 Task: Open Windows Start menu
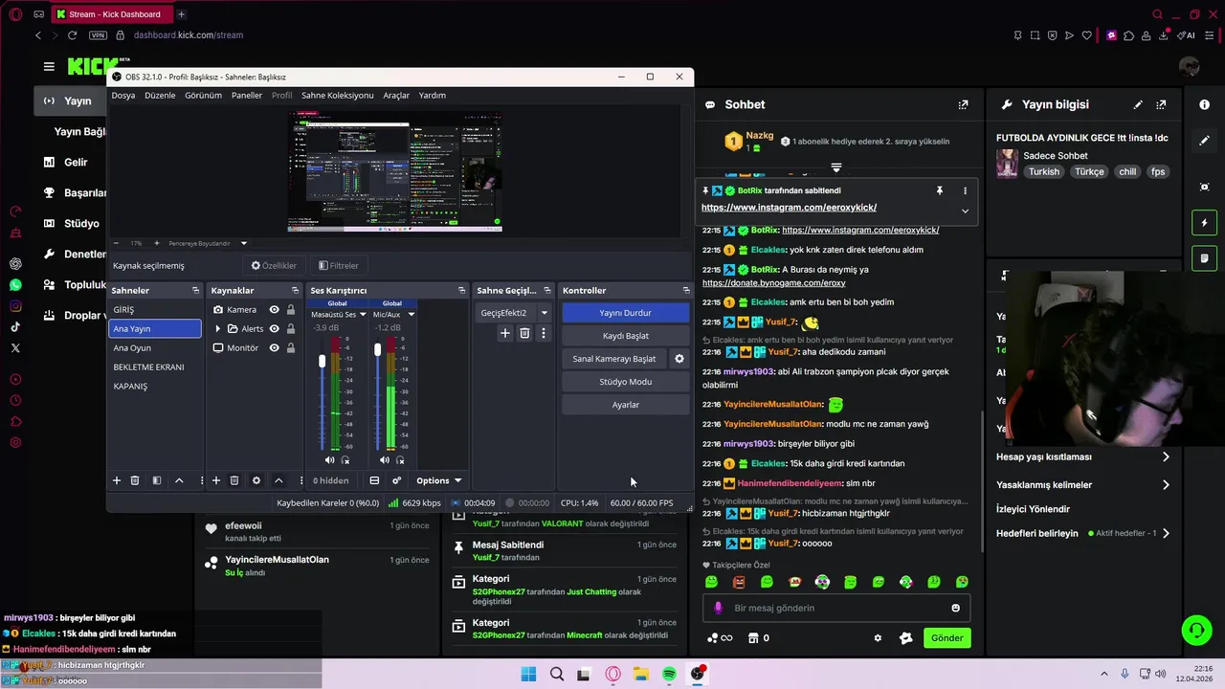[x=528, y=675]
